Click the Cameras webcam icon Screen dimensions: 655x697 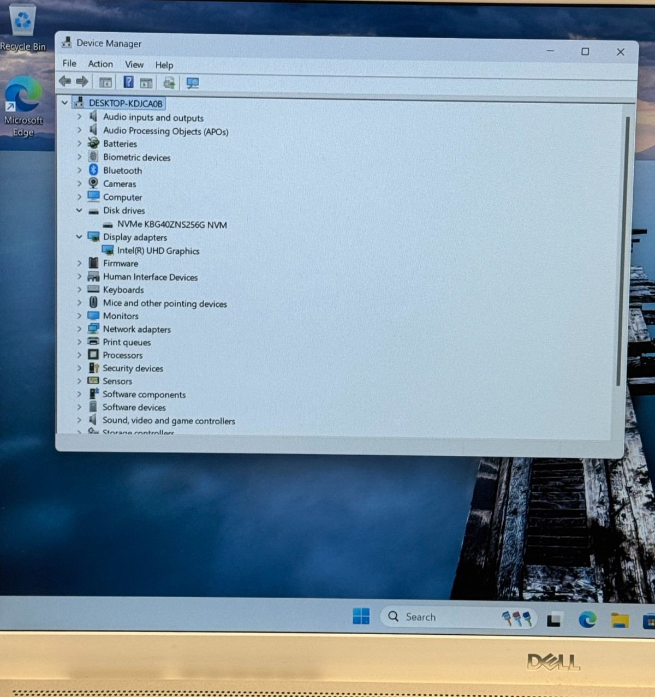pyautogui.click(x=93, y=183)
